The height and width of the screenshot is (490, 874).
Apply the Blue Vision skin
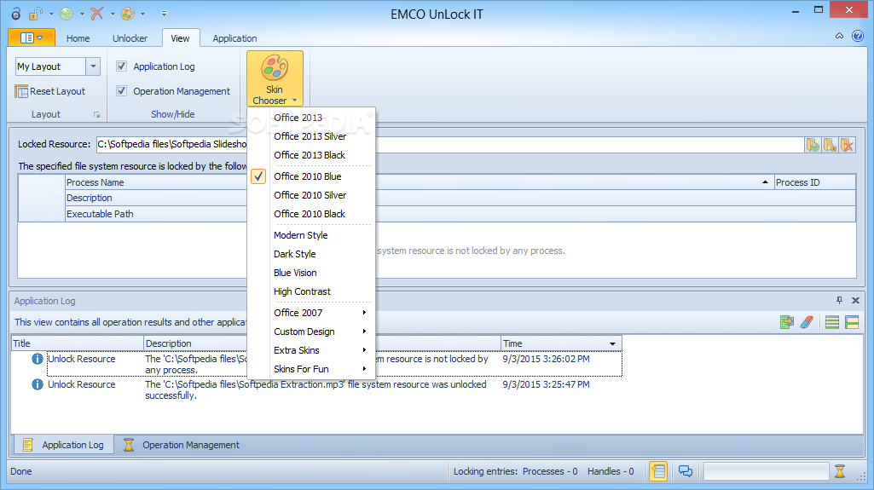[311, 273]
